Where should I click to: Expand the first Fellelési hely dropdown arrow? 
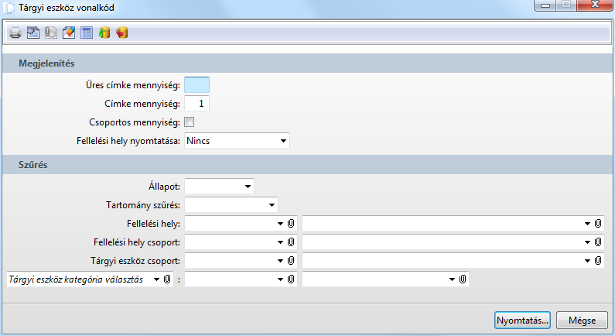(x=280, y=224)
